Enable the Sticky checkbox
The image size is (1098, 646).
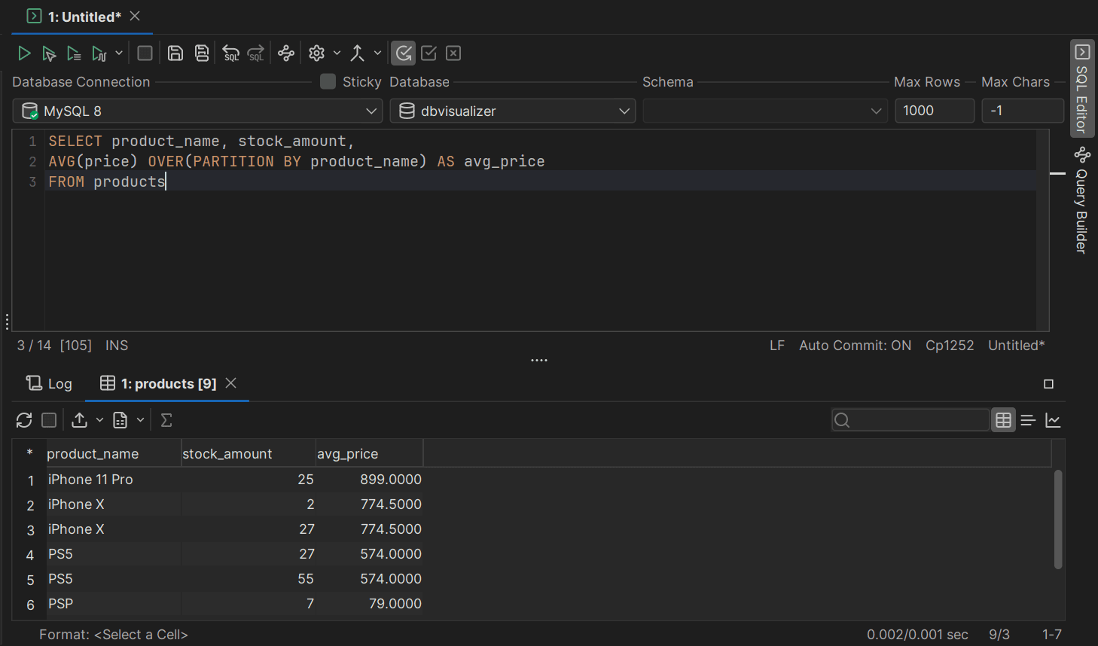pyautogui.click(x=328, y=81)
